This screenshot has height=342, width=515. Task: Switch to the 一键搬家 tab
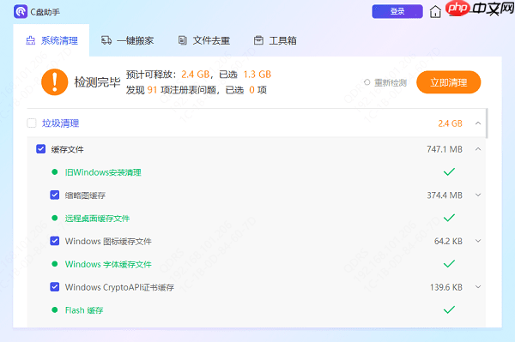[x=127, y=40]
